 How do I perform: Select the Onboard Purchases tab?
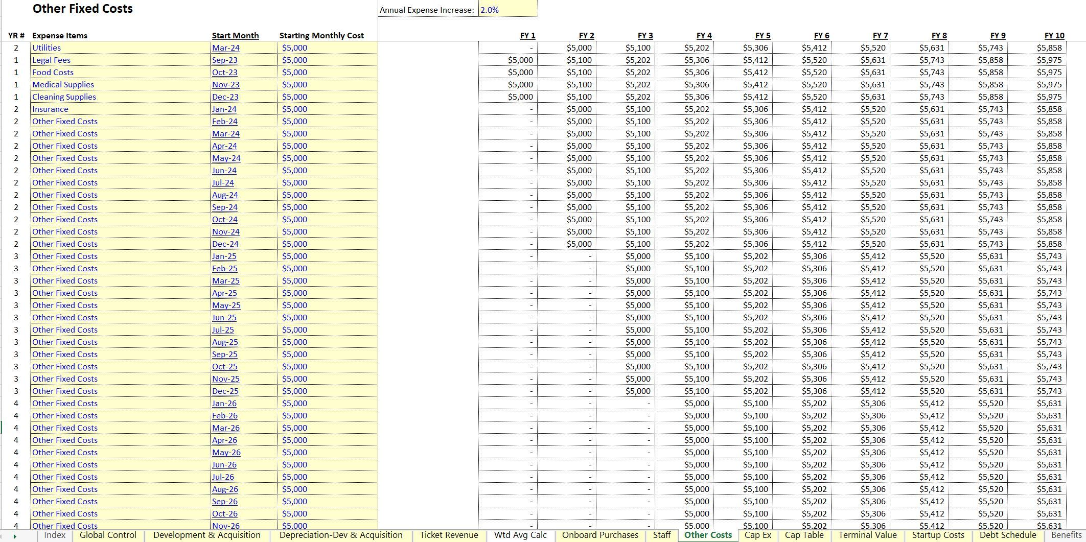pos(600,535)
